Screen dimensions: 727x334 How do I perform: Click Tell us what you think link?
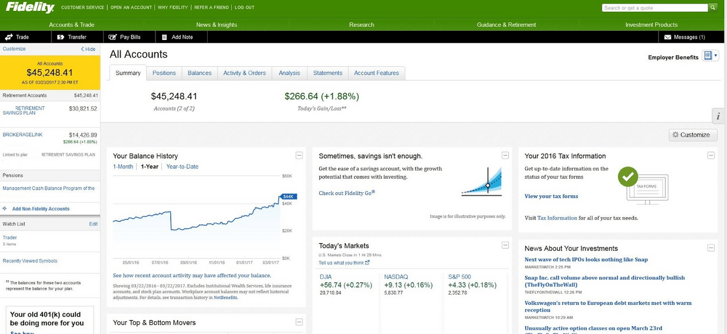tap(344, 262)
